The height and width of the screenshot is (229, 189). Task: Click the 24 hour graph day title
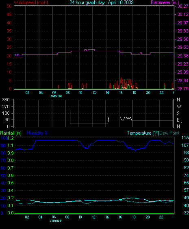coord(102,2)
